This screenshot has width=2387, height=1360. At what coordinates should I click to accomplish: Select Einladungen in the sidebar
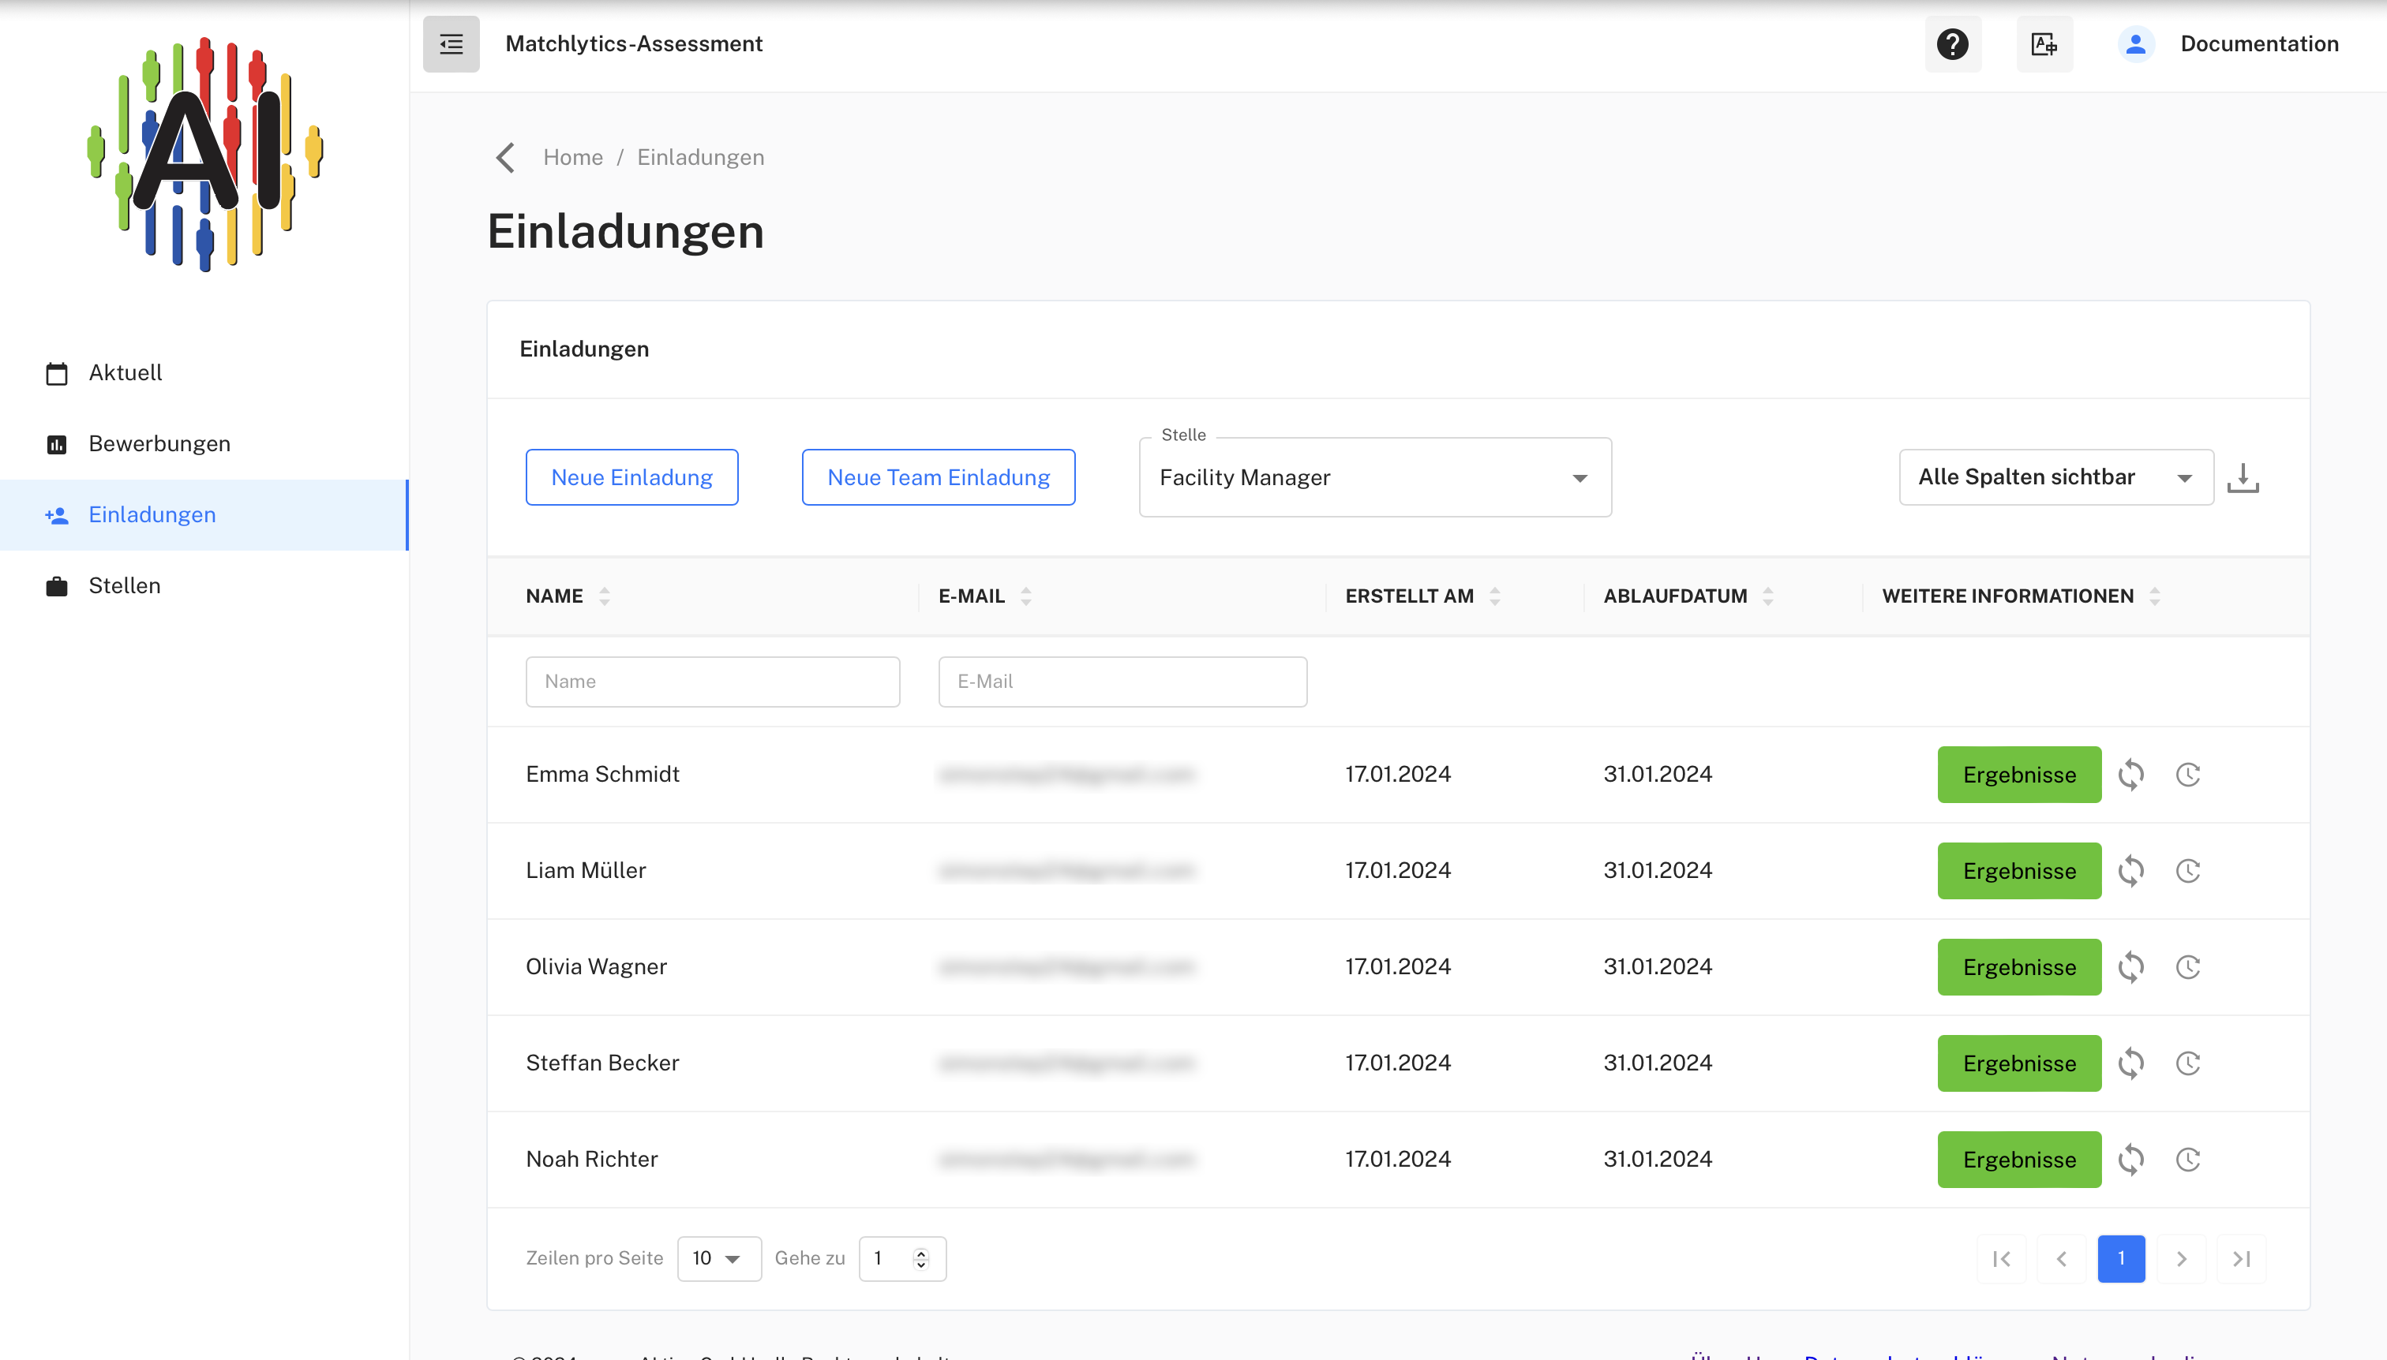click(204, 514)
